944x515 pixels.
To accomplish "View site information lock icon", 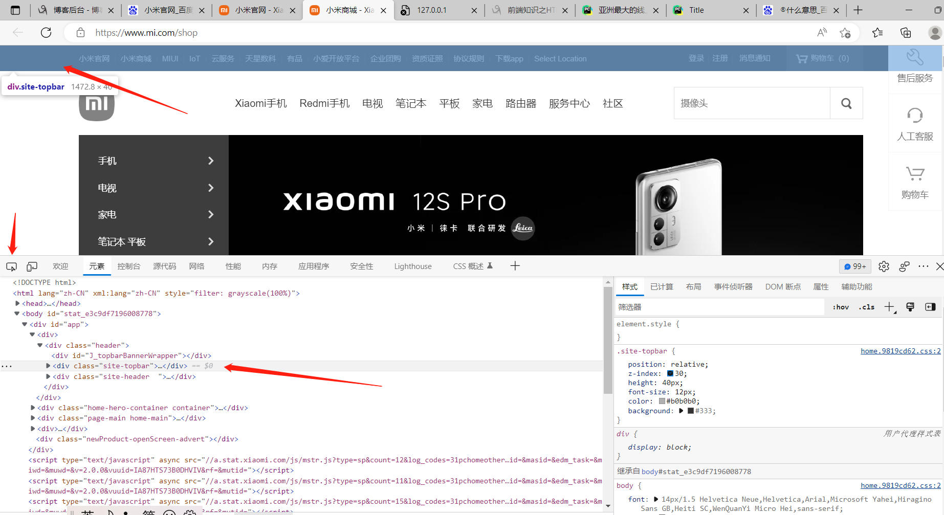I will pos(80,33).
